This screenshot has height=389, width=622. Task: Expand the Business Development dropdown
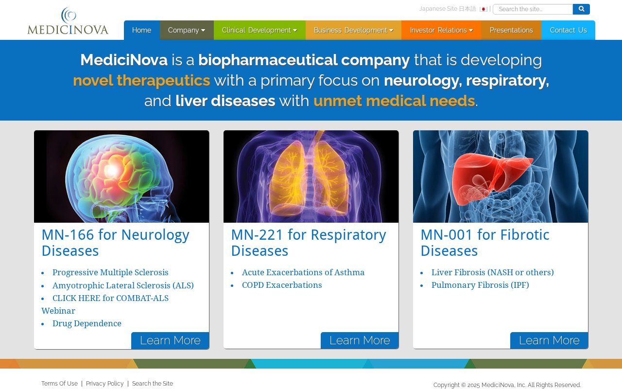pyautogui.click(x=353, y=30)
